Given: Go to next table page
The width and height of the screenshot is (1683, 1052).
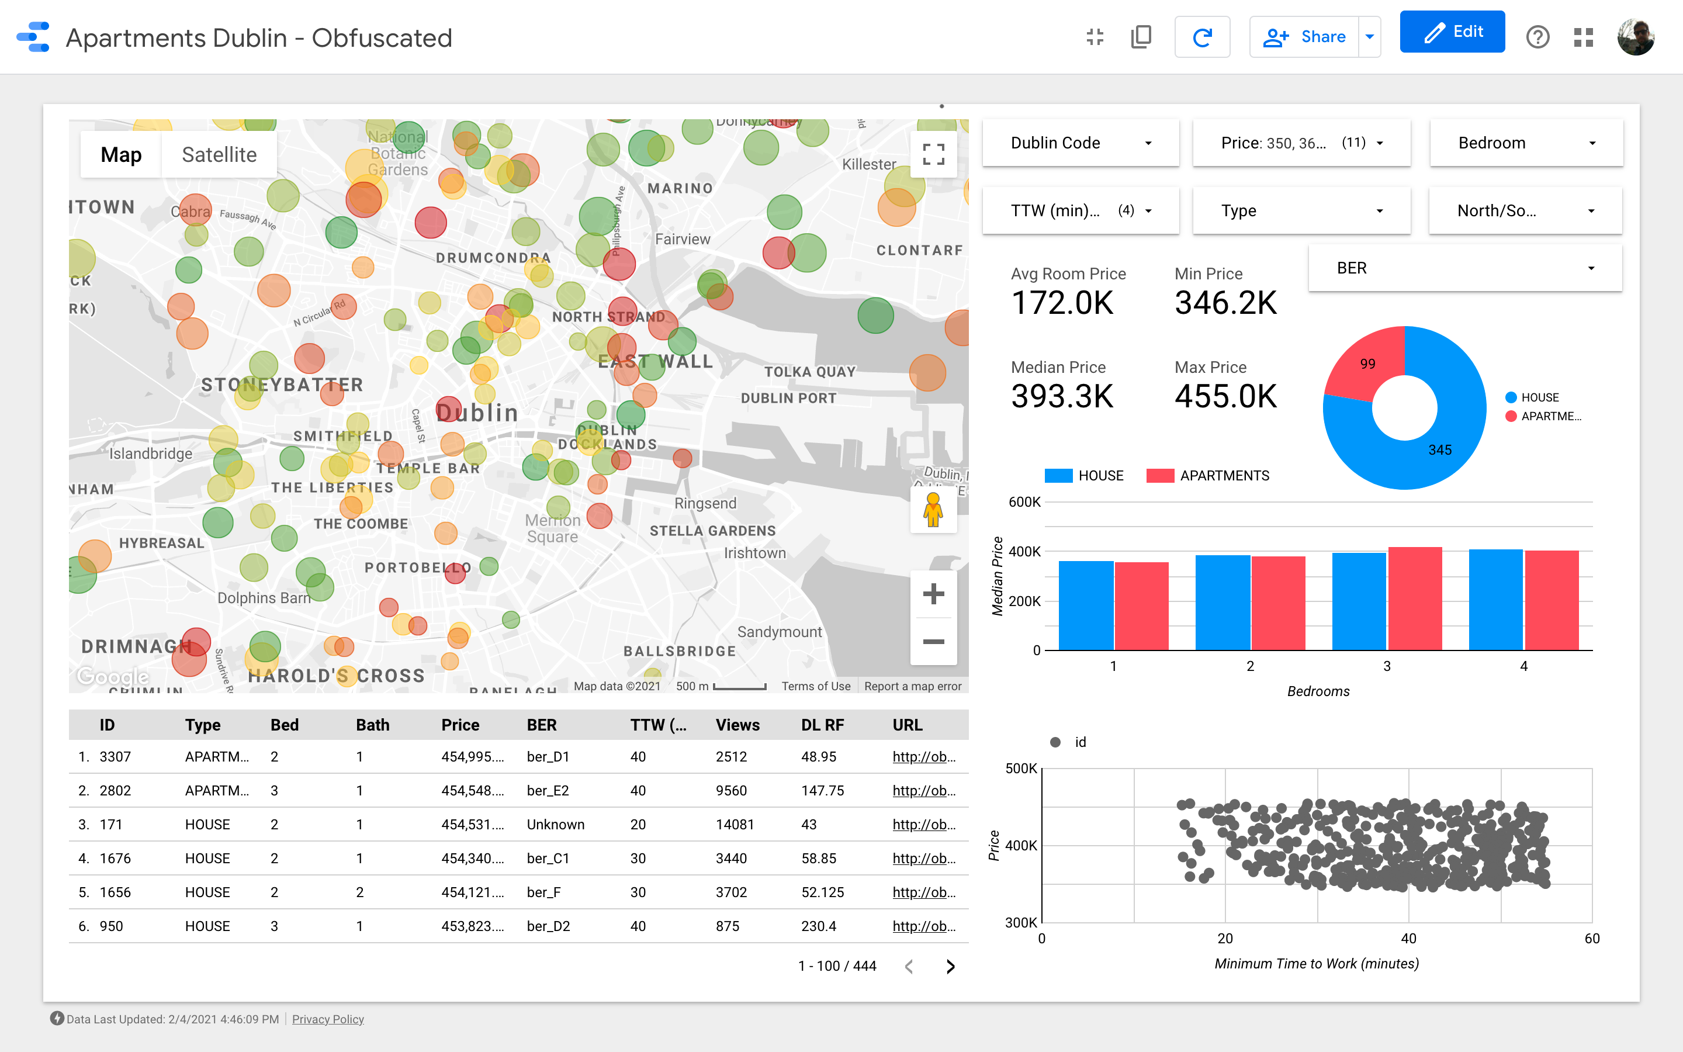Looking at the screenshot, I should (951, 967).
